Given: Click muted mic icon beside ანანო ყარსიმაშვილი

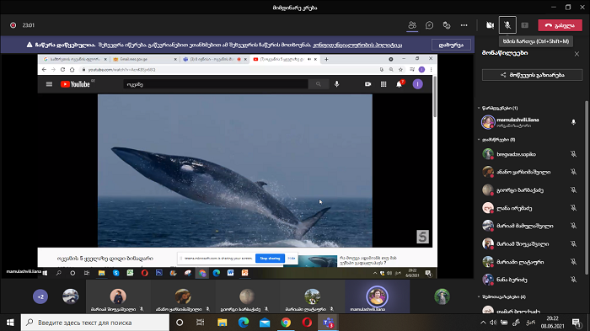Looking at the screenshot, I should [573, 172].
